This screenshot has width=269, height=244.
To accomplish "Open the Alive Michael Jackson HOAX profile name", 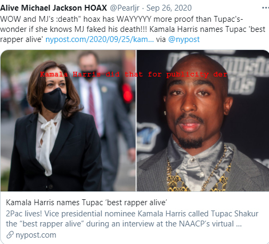I will click(x=54, y=8).
